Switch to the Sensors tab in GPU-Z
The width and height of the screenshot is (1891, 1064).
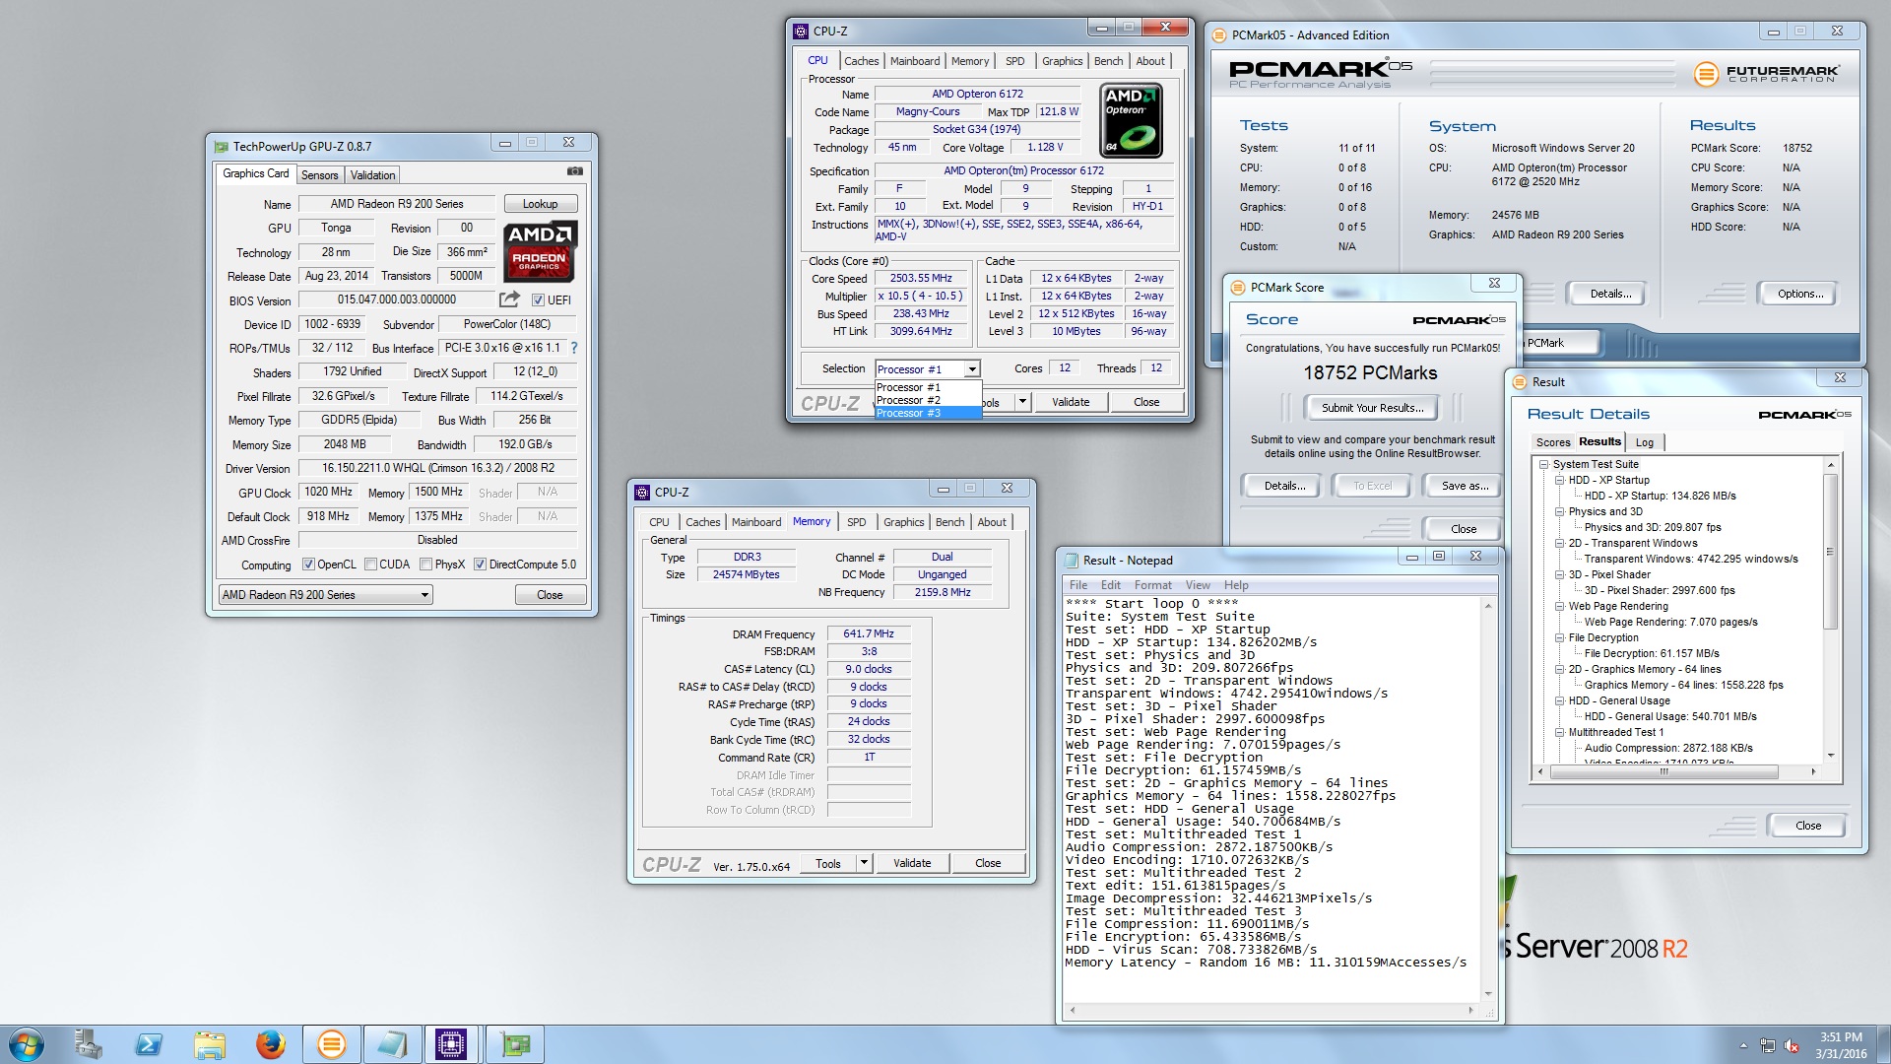point(319,174)
